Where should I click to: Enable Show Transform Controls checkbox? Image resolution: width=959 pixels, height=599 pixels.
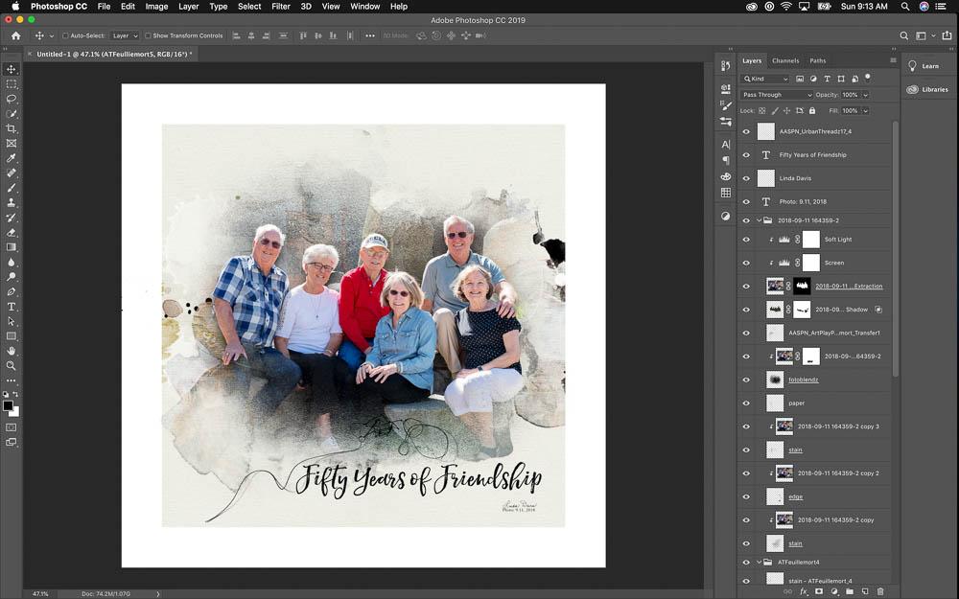coord(148,35)
